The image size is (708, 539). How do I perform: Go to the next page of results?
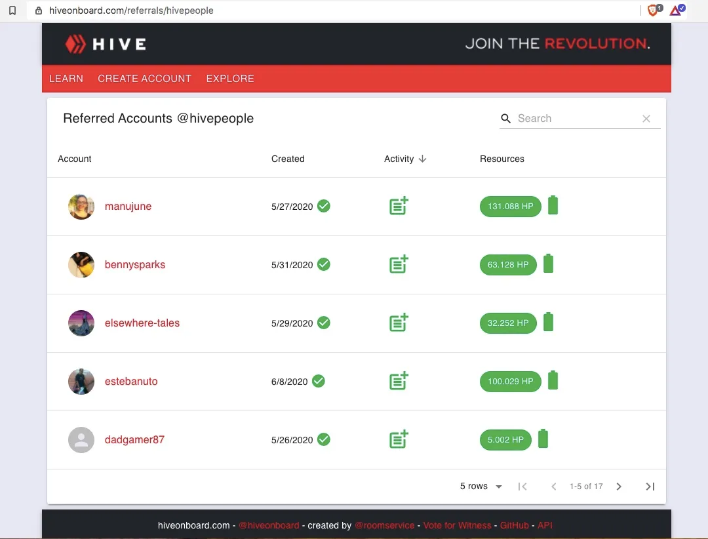(619, 487)
